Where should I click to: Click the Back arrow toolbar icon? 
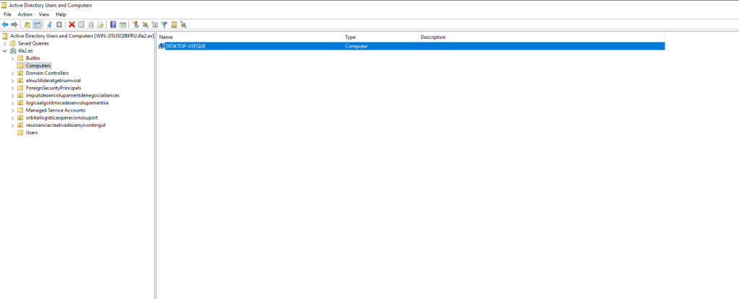(x=5, y=24)
